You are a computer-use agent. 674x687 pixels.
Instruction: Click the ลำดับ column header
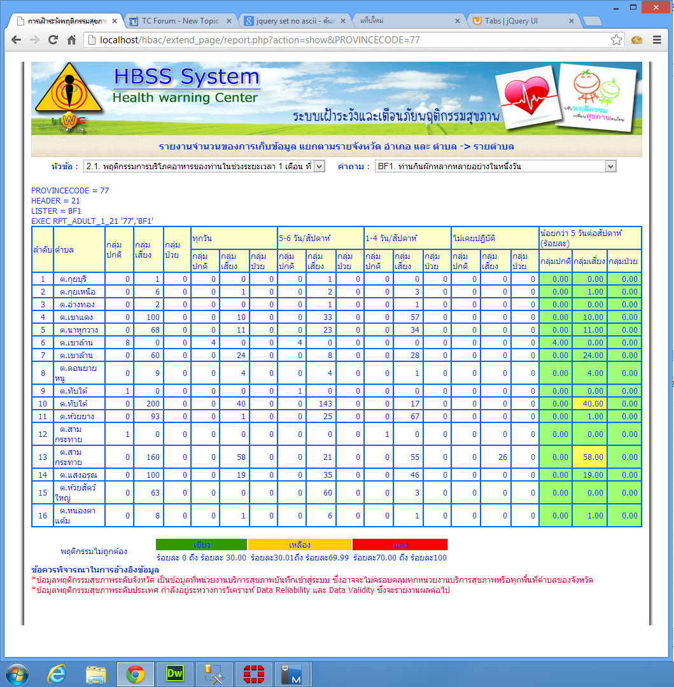pyautogui.click(x=43, y=250)
